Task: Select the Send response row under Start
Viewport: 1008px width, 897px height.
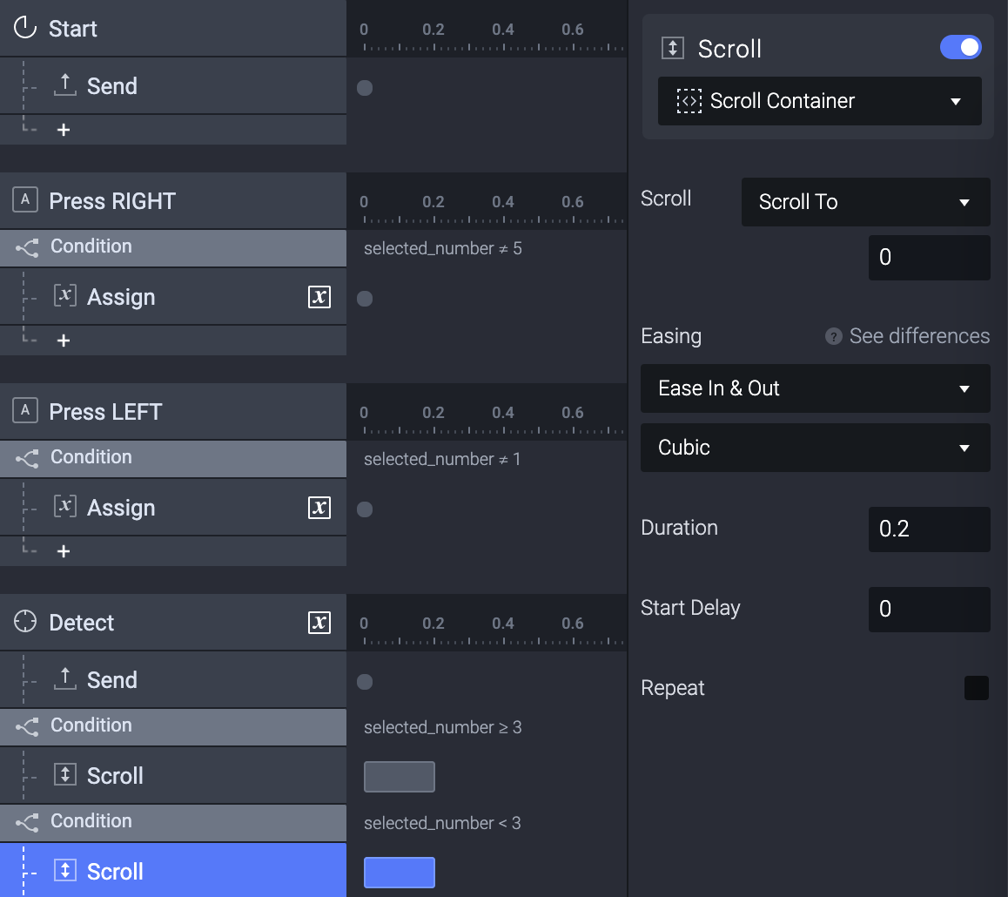Action: click(173, 86)
